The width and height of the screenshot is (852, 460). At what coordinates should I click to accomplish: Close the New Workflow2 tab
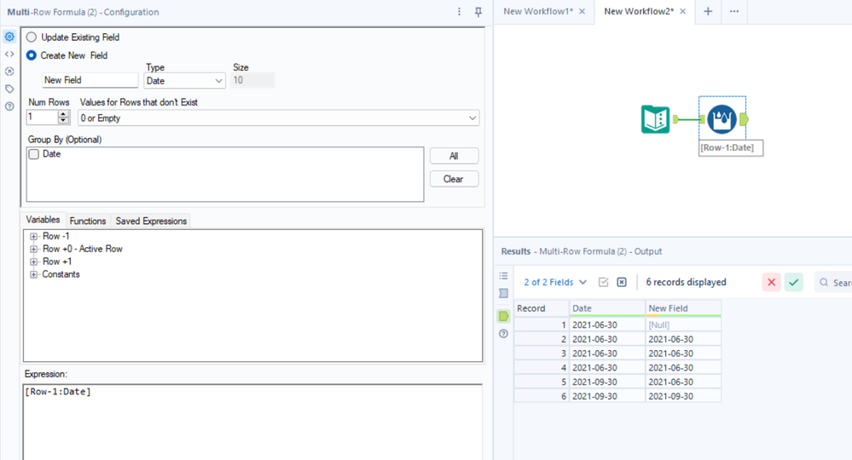point(683,11)
